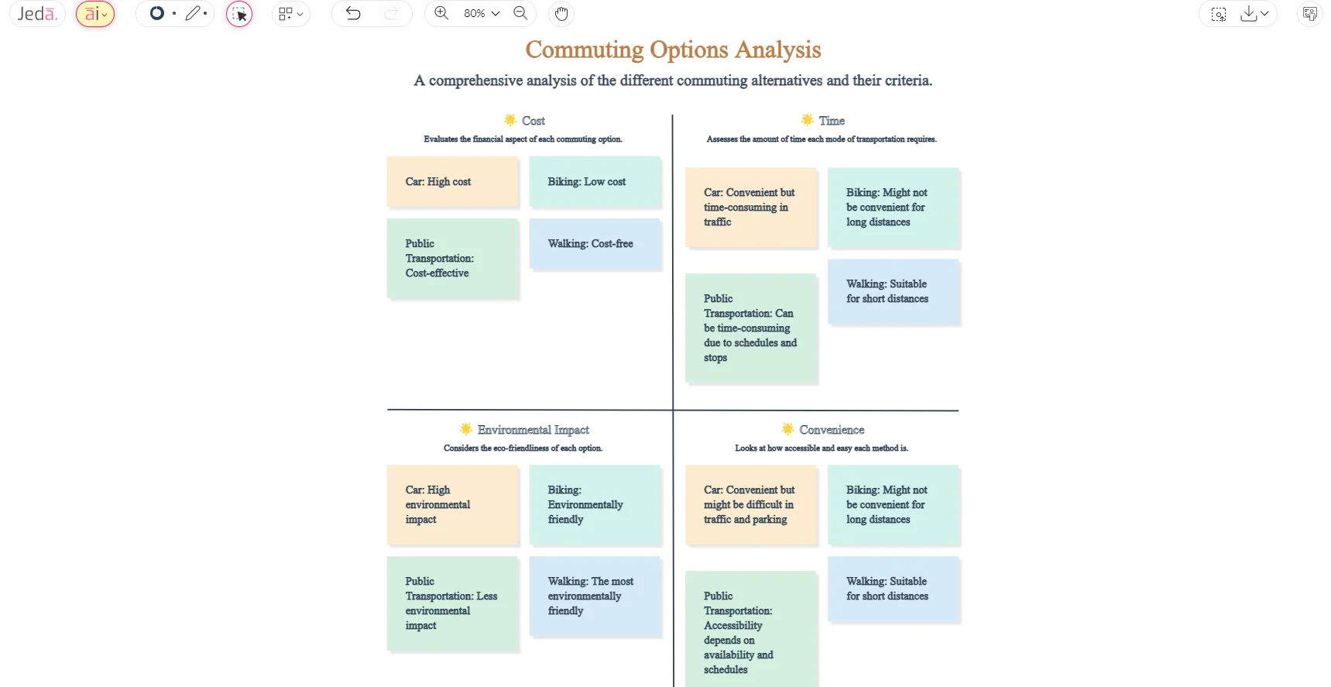Zoom in on the canvas
The width and height of the screenshot is (1331, 687).
[441, 13]
